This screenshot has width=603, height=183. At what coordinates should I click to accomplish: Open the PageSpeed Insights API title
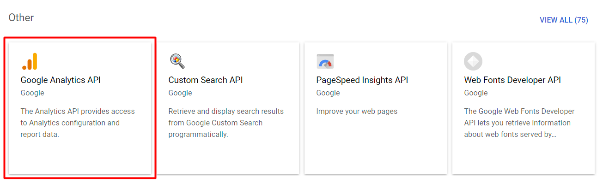pyautogui.click(x=362, y=80)
